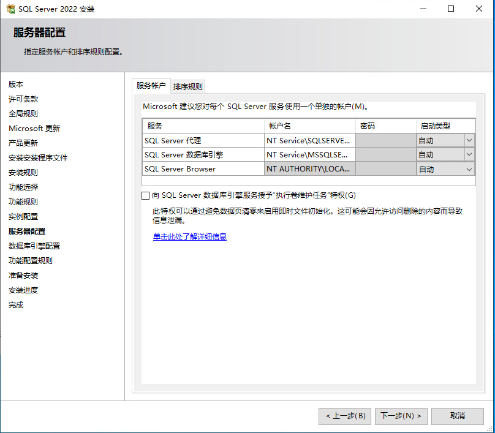Select the 安装规则 step in sidebar
The image size is (495, 433).
pyautogui.click(x=23, y=173)
